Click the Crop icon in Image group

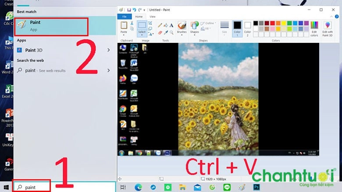tap(150, 23)
